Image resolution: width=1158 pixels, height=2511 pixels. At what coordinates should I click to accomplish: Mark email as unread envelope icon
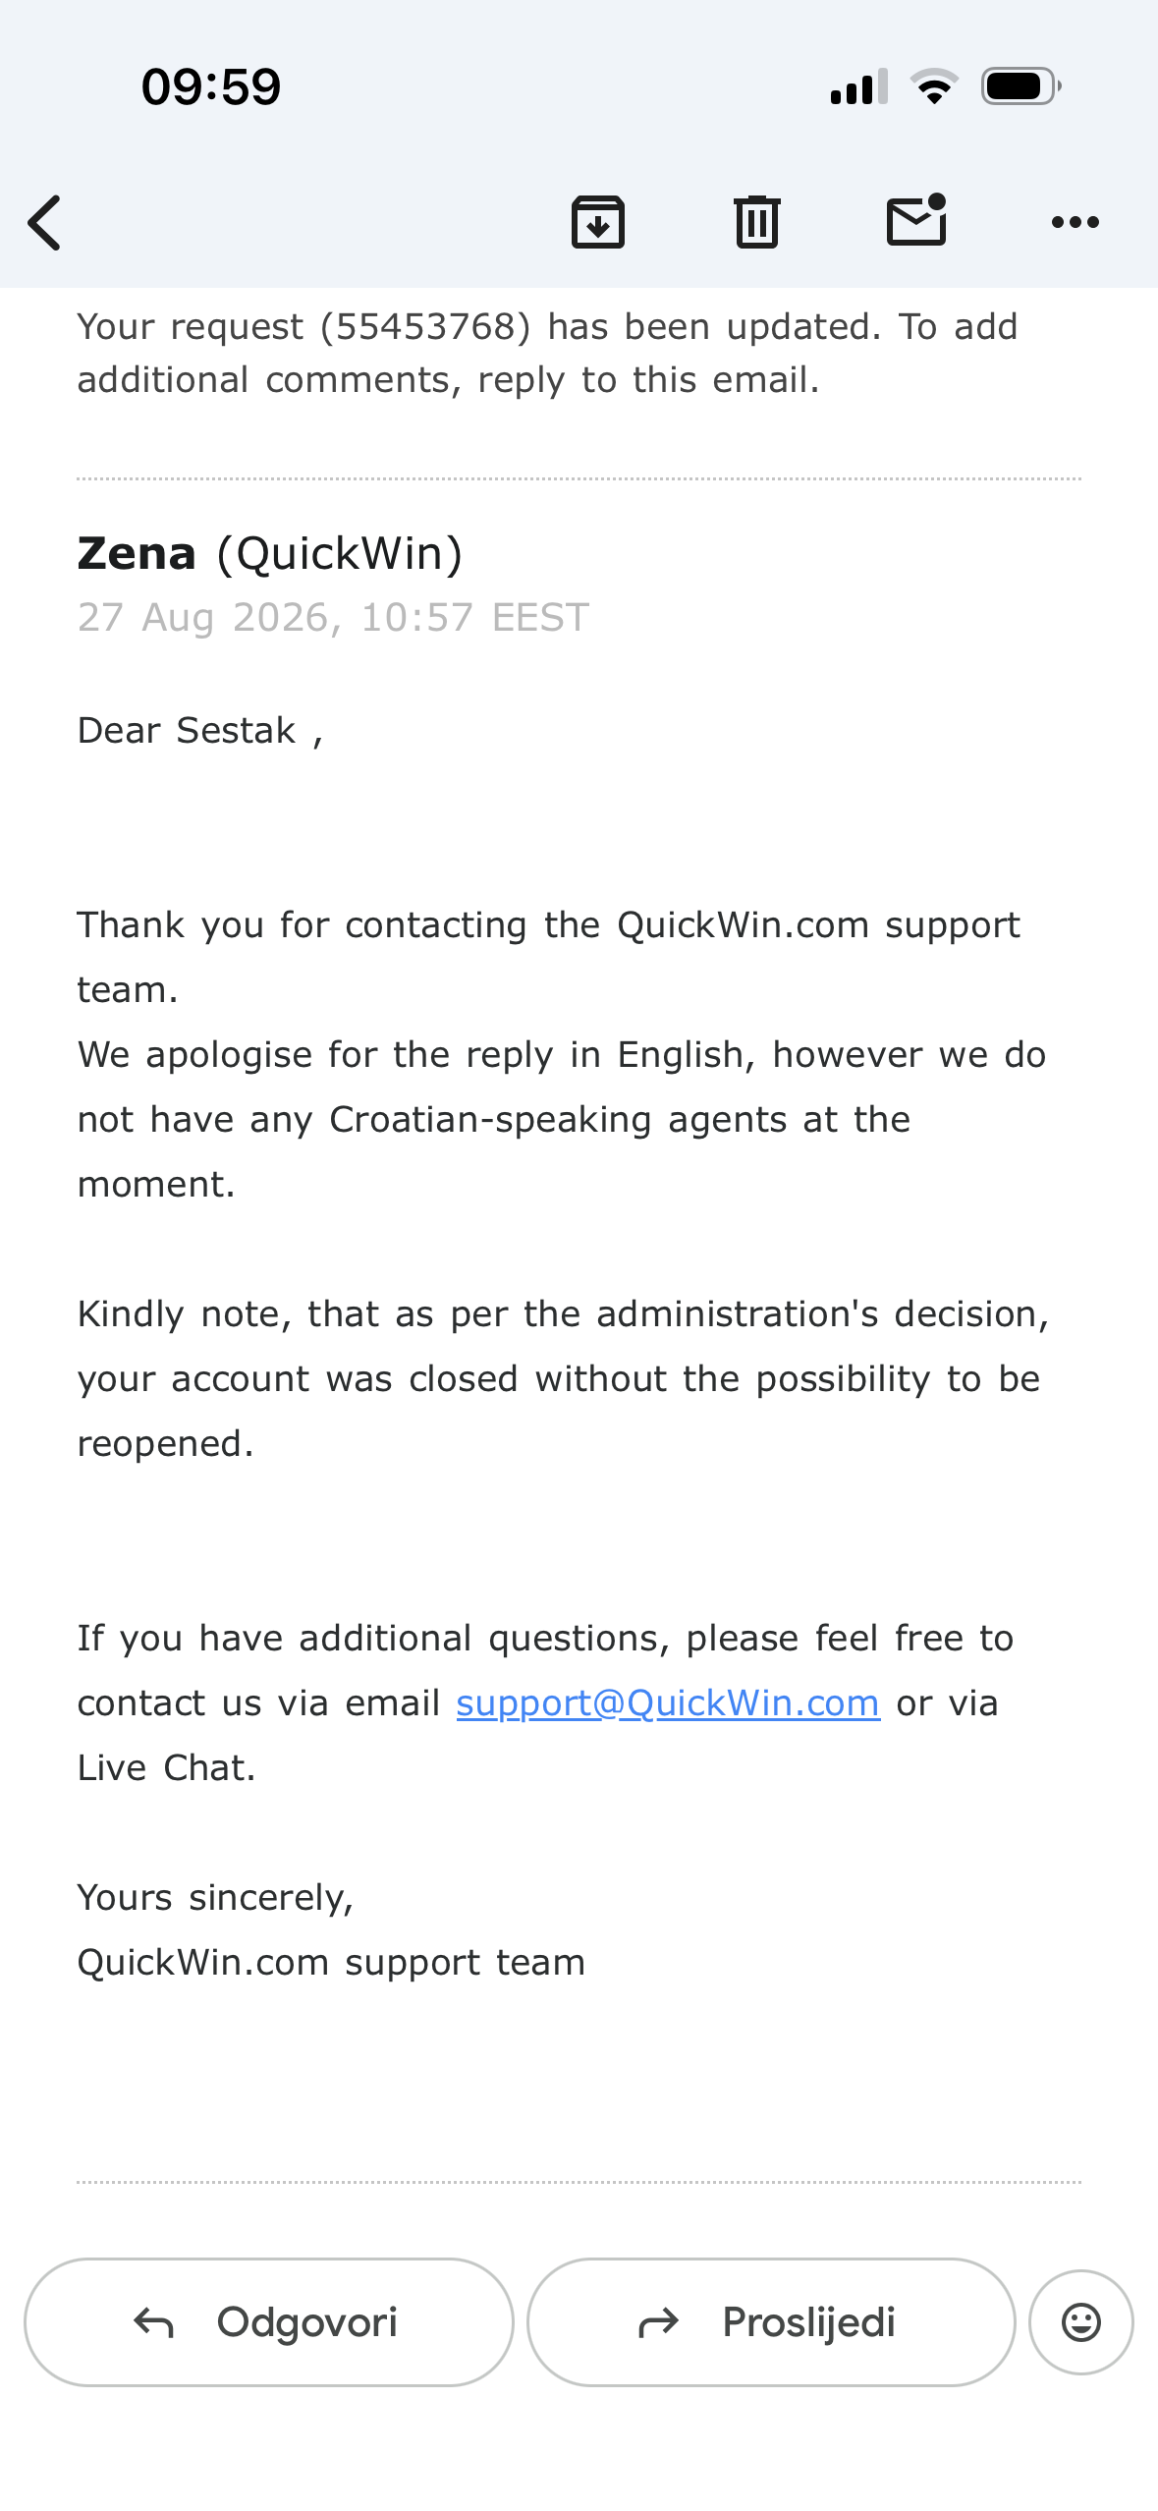(916, 220)
